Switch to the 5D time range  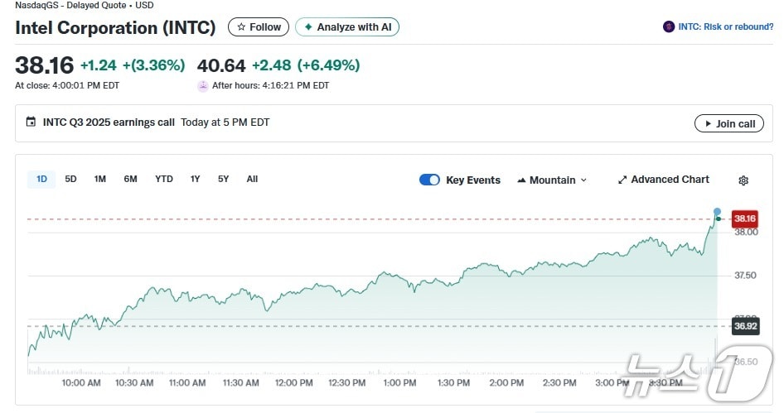click(x=70, y=179)
